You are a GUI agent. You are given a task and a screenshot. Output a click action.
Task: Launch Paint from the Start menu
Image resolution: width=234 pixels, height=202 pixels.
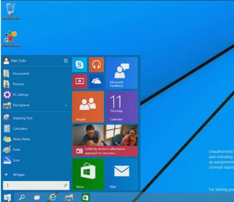click(x=36, y=150)
